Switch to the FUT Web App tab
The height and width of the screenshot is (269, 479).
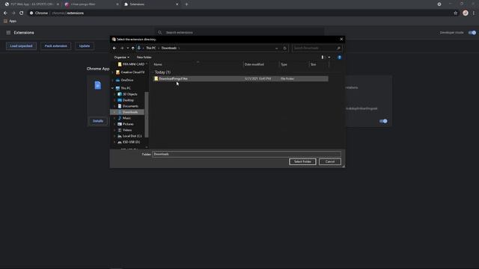click(31, 4)
